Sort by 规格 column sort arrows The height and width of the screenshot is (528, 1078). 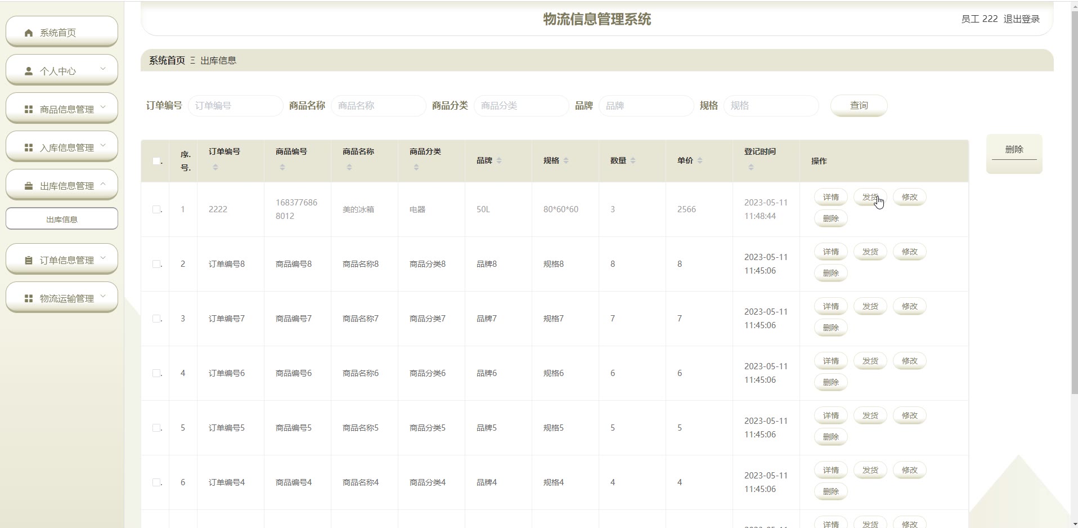tap(566, 160)
